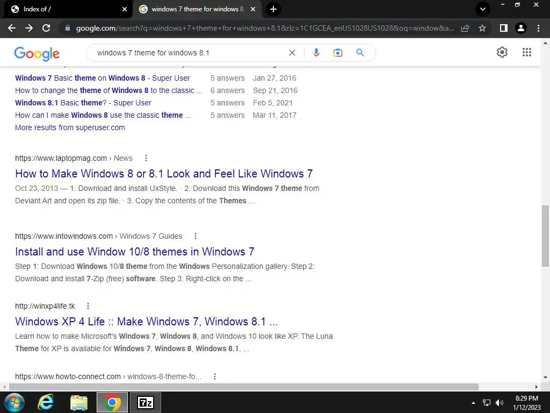Open the network status tray icon
Viewport: 550px width, 413px height.
point(487,403)
